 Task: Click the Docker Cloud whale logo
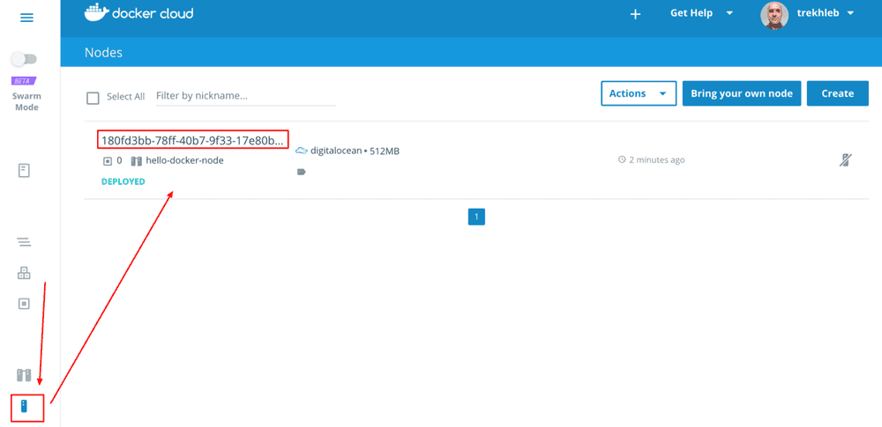tap(96, 12)
